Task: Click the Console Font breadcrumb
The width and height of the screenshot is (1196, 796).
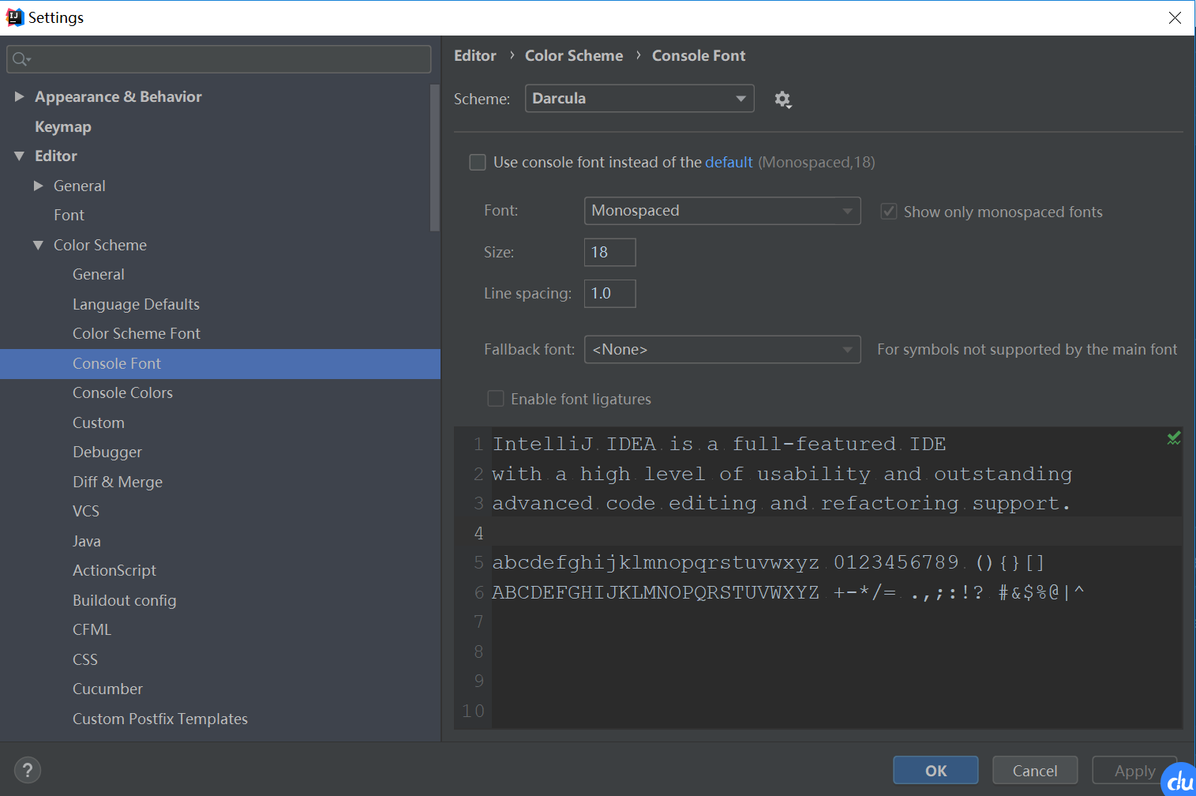Action: point(699,56)
